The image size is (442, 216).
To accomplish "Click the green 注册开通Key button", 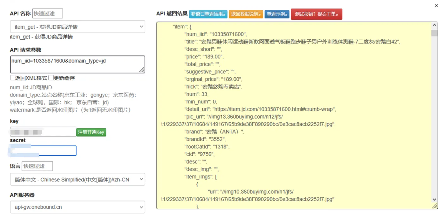I will (x=91, y=132).
